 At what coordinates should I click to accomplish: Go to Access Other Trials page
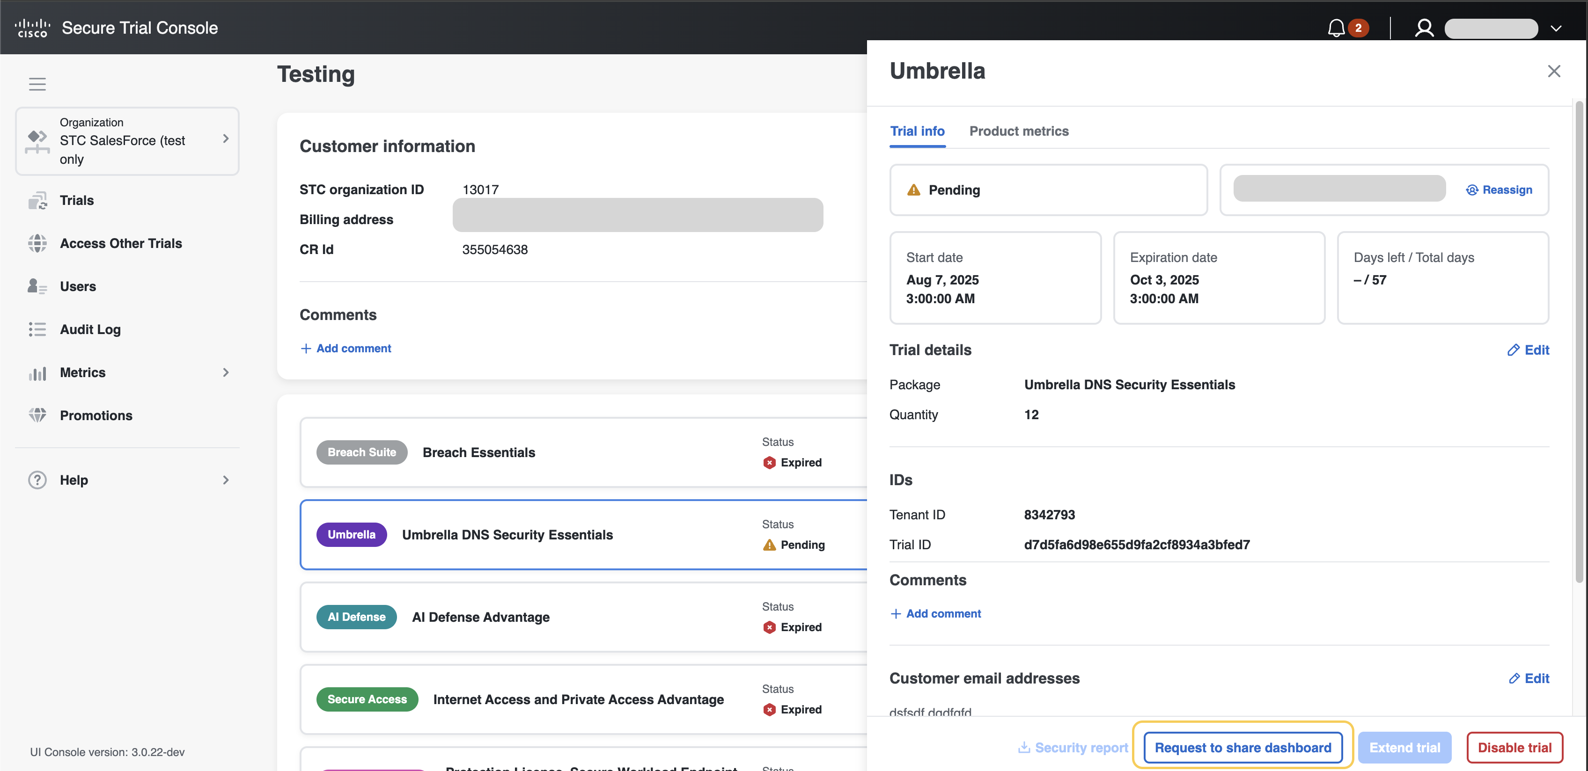[121, 243]
